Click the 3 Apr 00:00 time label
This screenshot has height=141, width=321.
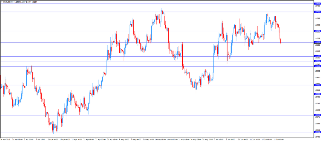point(29,140)
